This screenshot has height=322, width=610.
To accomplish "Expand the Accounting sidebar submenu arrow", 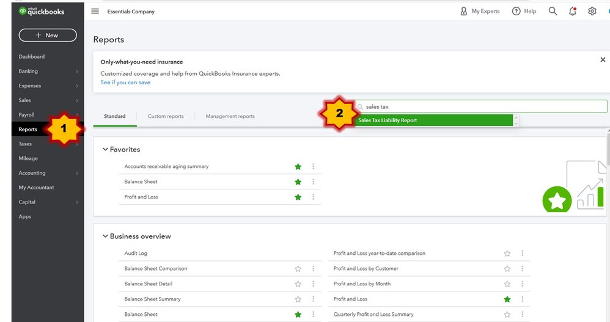I will [77, 173].
